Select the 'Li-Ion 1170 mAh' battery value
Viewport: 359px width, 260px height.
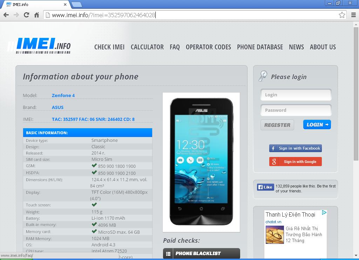point(108,218)
